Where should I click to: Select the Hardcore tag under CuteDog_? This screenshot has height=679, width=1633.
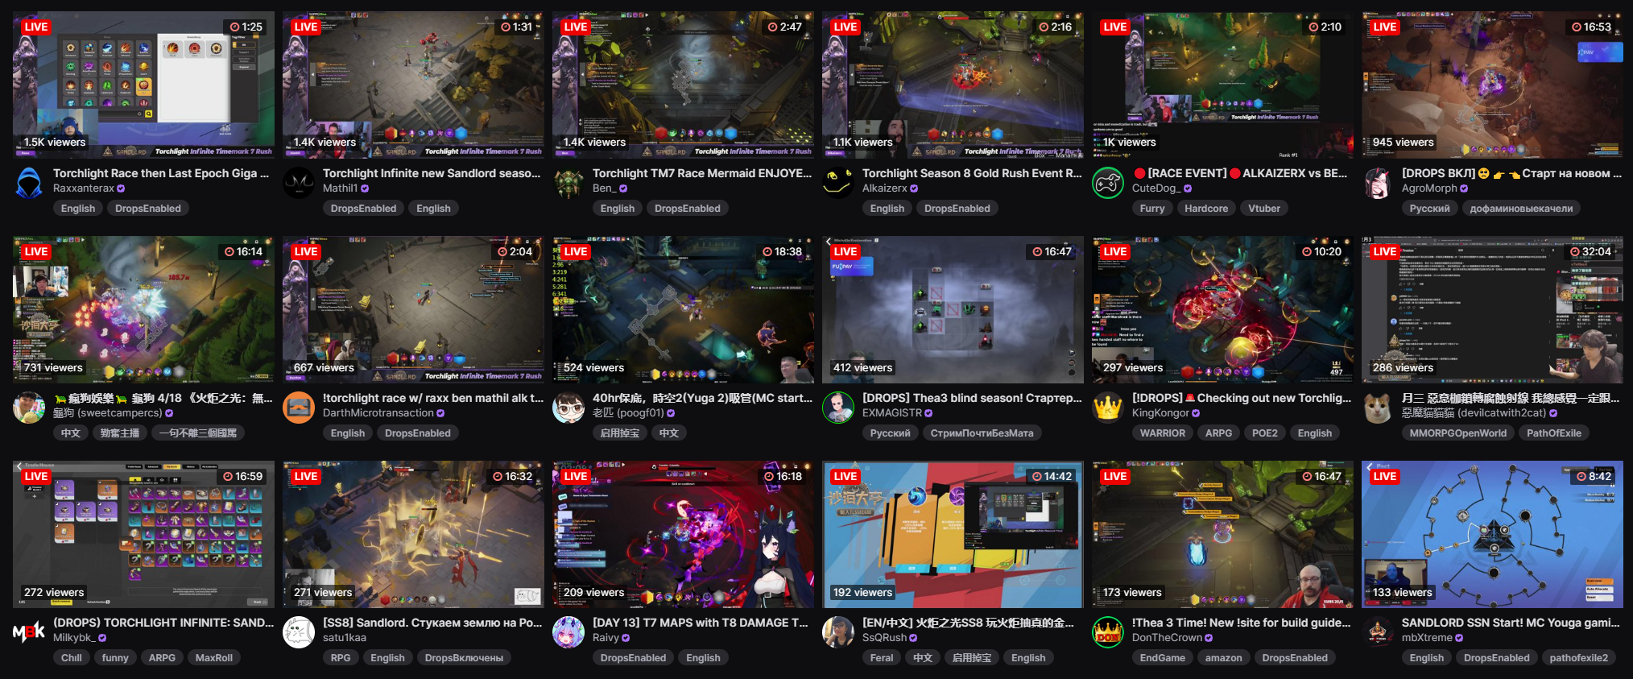1205,208
